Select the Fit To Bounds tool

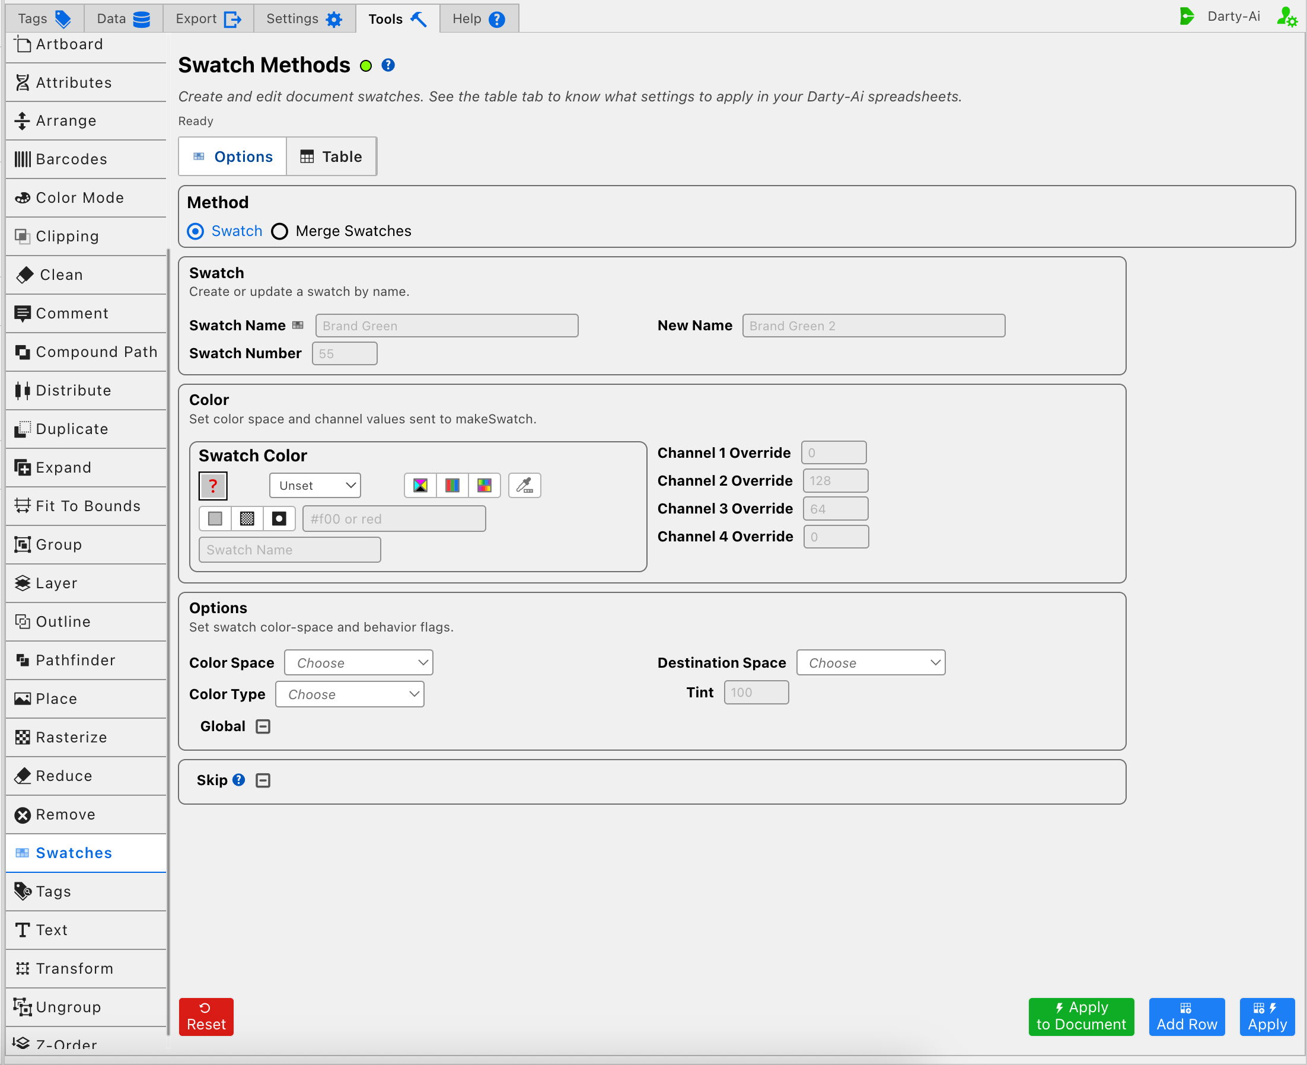(85, 506)
